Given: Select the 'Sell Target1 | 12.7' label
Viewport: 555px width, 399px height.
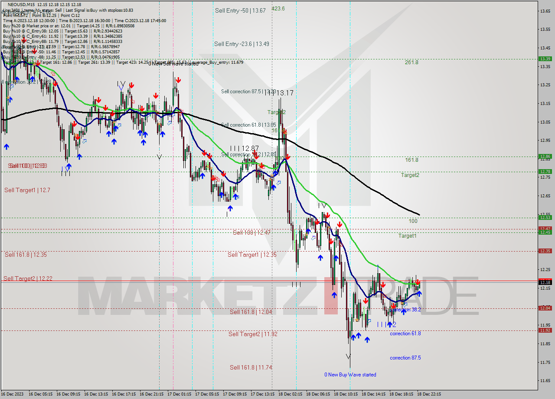Looking at the screenshot, I should (27, 190).
